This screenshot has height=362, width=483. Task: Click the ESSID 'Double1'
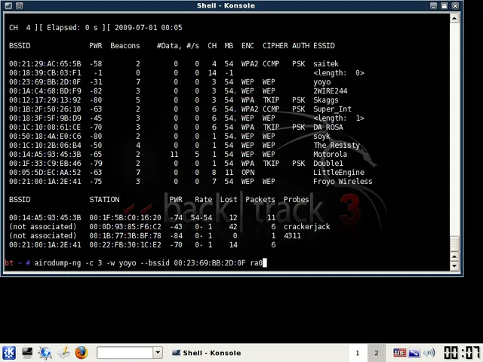tap(328, 163)
